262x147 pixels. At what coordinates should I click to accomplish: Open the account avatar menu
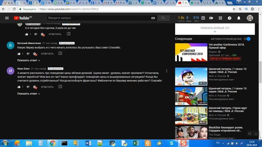pos(250,18)
